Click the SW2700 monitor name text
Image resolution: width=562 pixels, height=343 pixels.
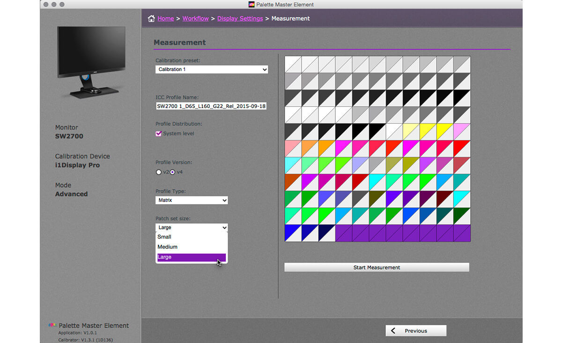[x=69, y=136]
